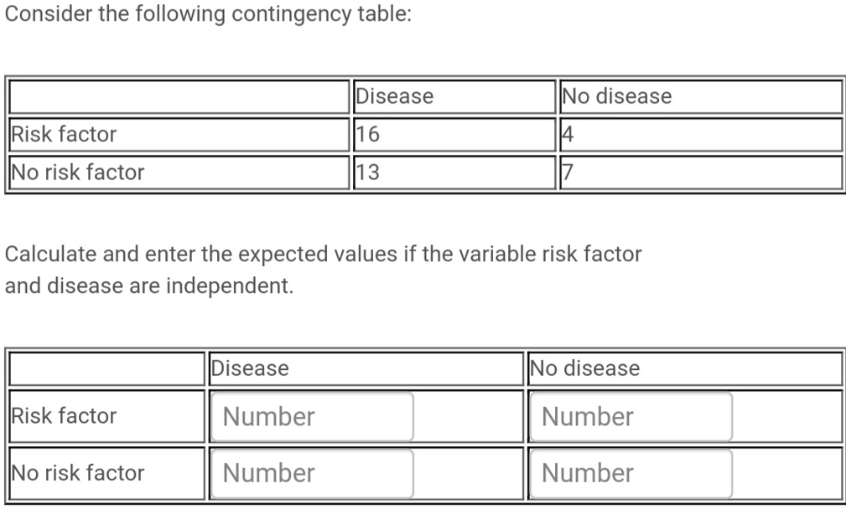This screenshot has height=509, width=846.
Task: Click the No disease Risk factor Number input
Action: (631, 416)
